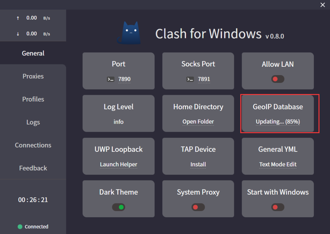Viewport: 330px width, 234px height.
Task: Open the Profiles section
Action: [x=33, y=99]
